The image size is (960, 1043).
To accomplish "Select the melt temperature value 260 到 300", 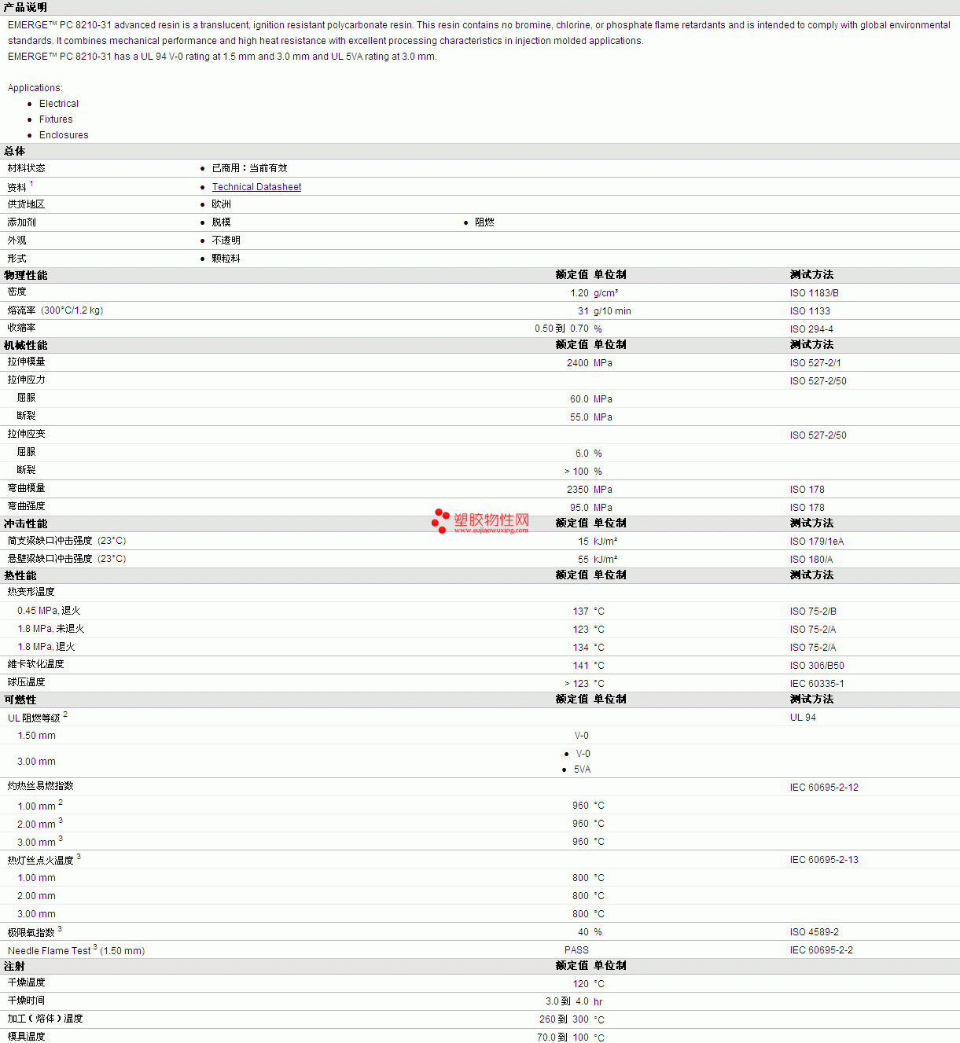I will pyautogui.click(x=564, y=1019).
